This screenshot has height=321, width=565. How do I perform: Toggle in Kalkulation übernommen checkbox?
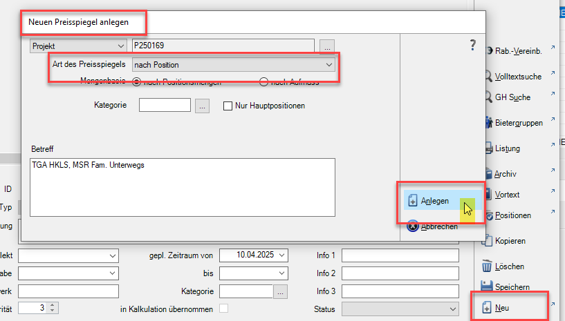click(223, 309)
